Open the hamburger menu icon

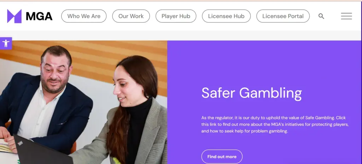pyautogui.click(x=346, y=16)
